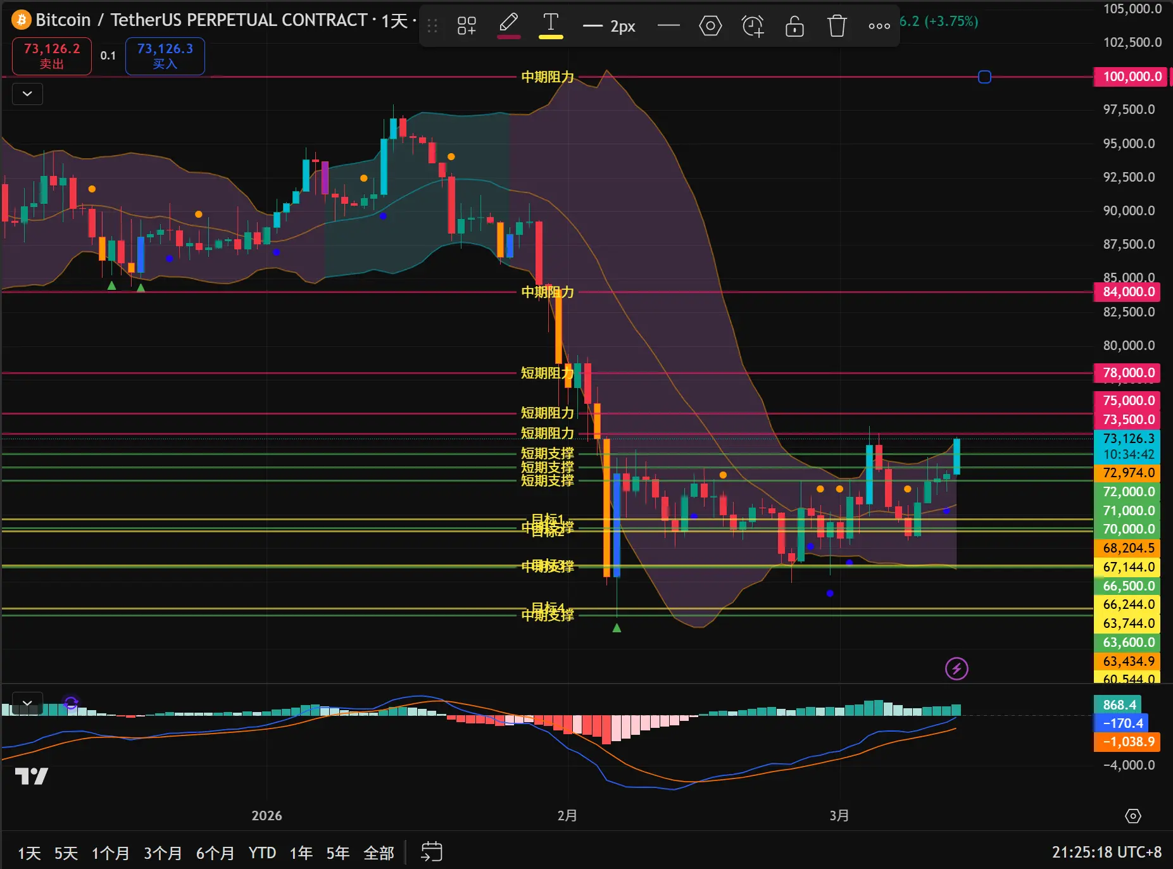Select the 6个月 date range
This screenshot has height=869, width=1173.
(215, 853)
